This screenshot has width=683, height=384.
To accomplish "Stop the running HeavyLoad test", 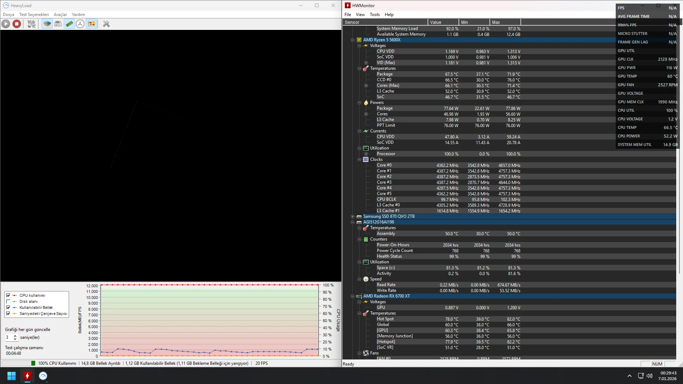I will (x=17, y=24).
